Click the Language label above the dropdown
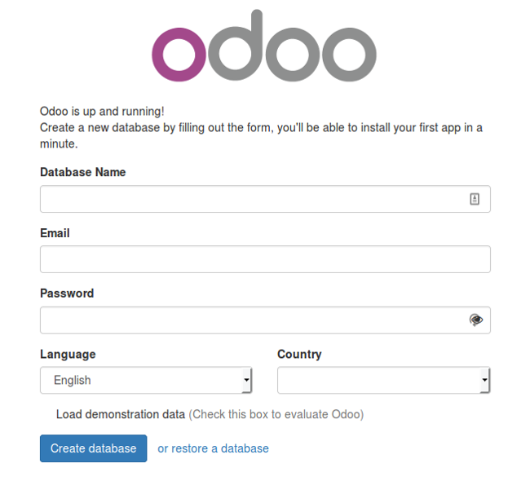Screen dimensions: 530x481 click(x=68, y=355)
